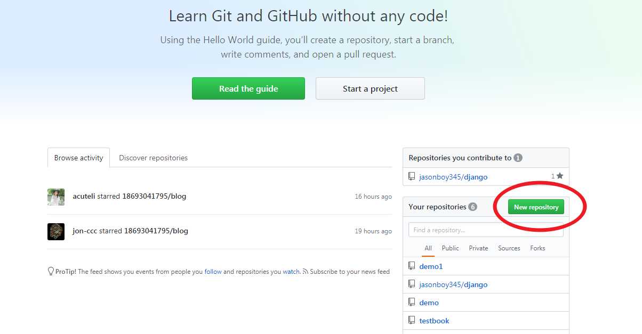The width and height of the screenshot is (642, 334).
Task: Click the Your repositories count badge 6
Action: tap(472, 207)
